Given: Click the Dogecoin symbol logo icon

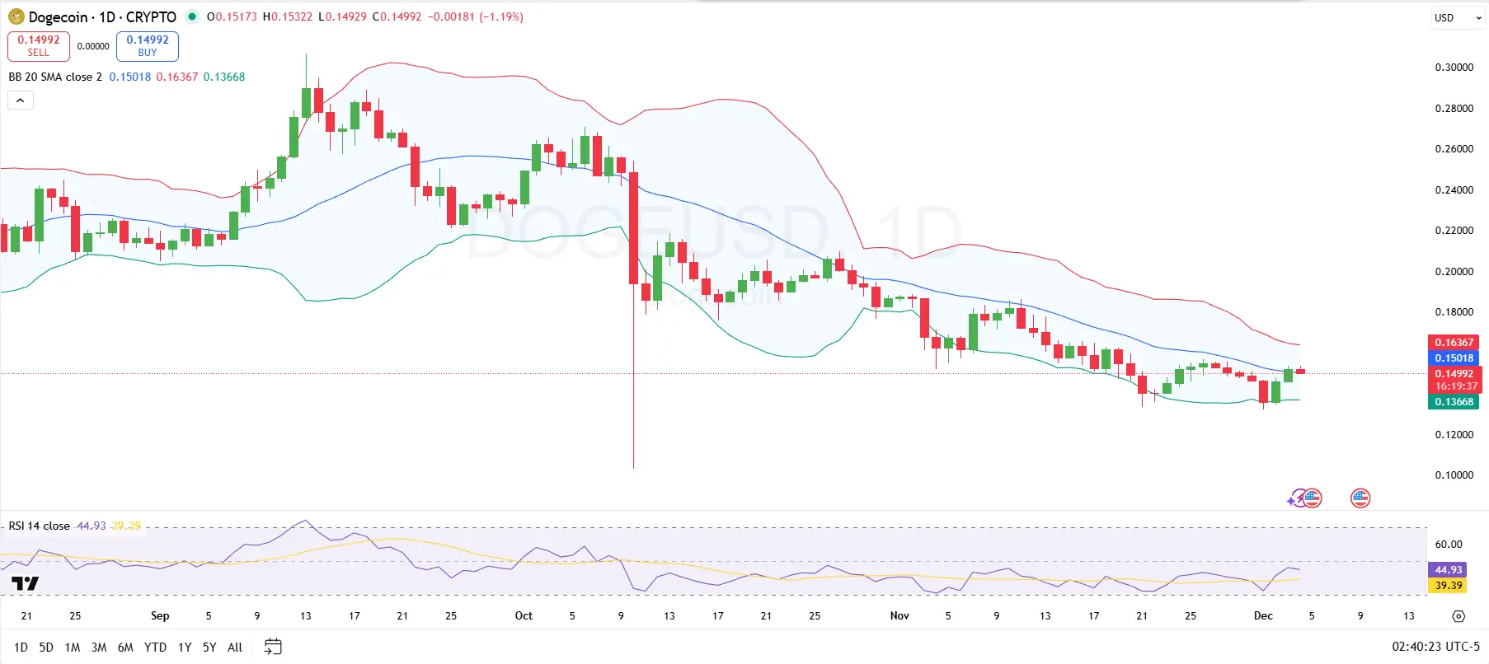Looking at the screenshot, I should (16, 16).
